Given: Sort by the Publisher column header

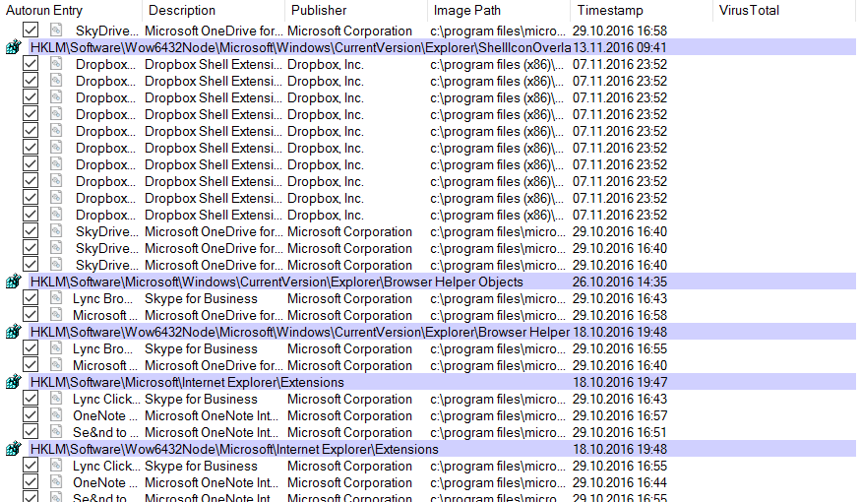Looking at the screenshot, I should click(356, 10).
